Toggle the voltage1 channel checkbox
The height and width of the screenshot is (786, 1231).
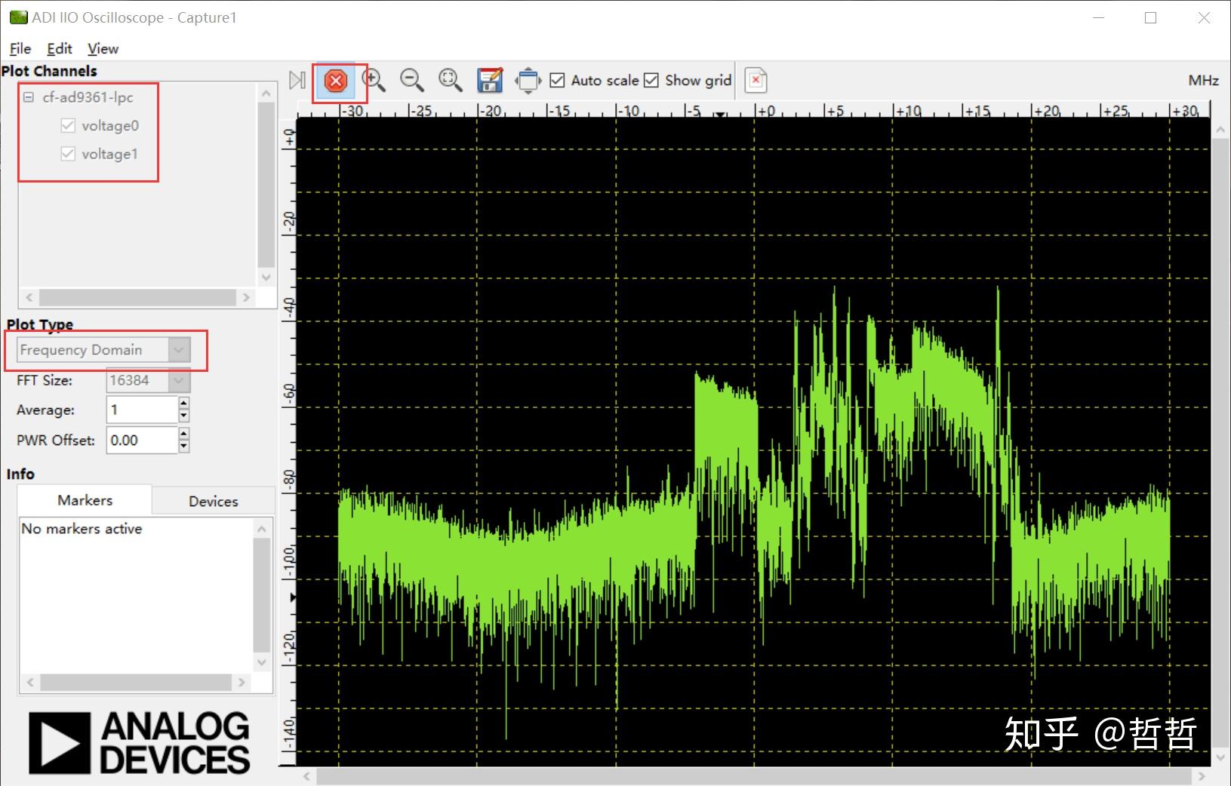68,154
